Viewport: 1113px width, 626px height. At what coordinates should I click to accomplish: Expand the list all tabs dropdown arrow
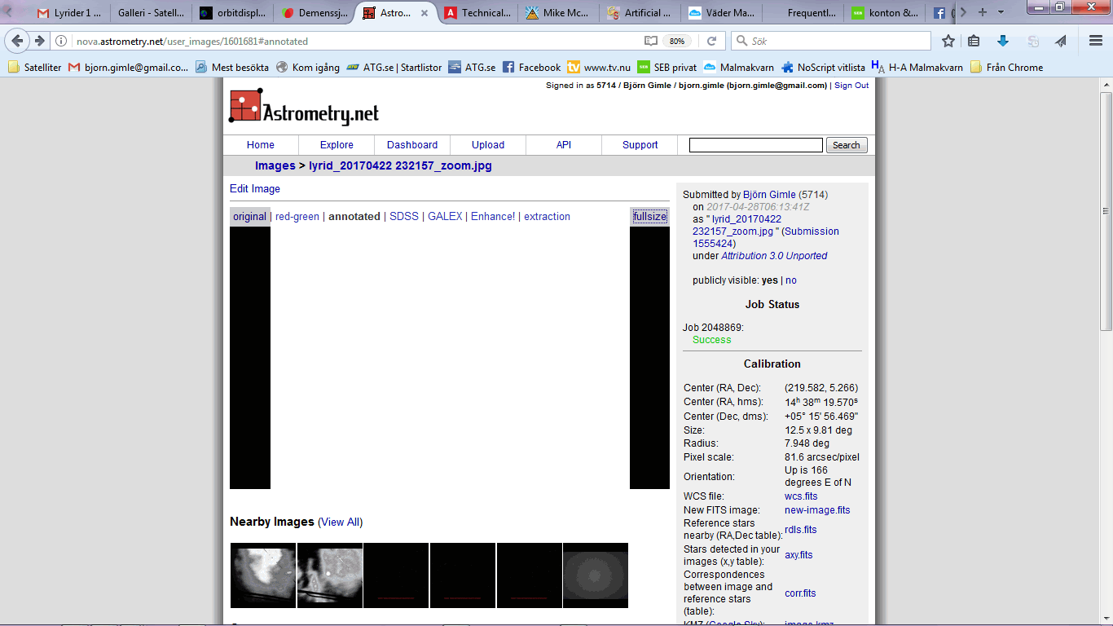point(1001,12)
